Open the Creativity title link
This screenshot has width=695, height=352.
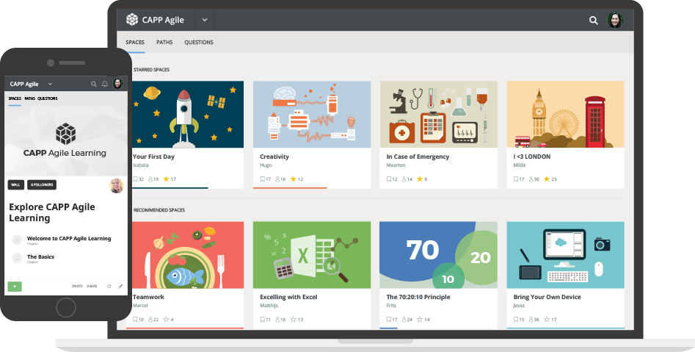point(274,157)
